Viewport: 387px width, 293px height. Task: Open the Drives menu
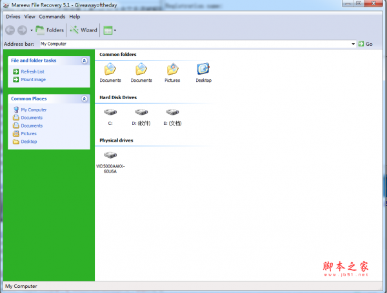click(13, 17)
